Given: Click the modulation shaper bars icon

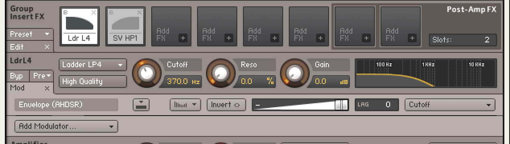Looking at the screenshot, I should 185,105.
